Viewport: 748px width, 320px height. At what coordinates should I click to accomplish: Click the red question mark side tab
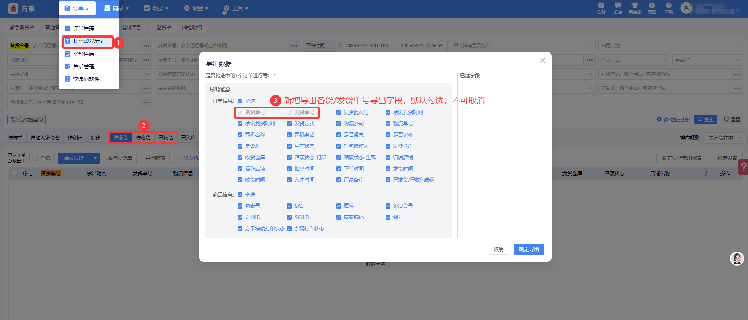(x=743, y=167)
